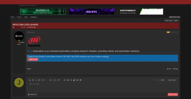
Task: Submit with the Post reply button
Action: (x=173, y=95)
